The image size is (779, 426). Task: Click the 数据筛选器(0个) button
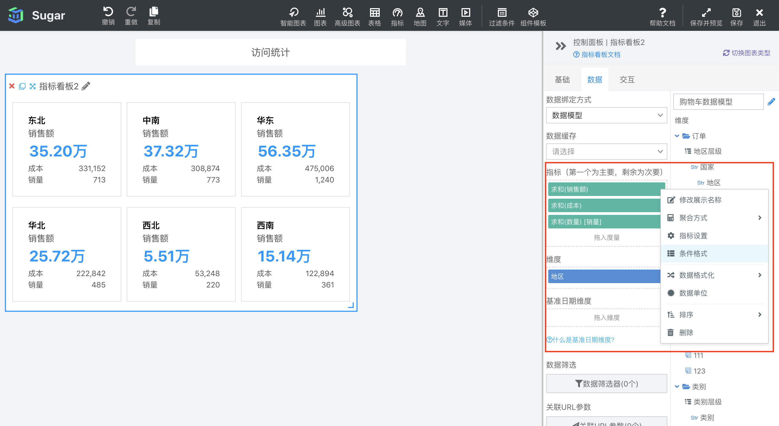click(606, 384)
